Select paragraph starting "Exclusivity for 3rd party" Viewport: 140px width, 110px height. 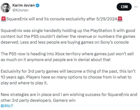(68, 77)
